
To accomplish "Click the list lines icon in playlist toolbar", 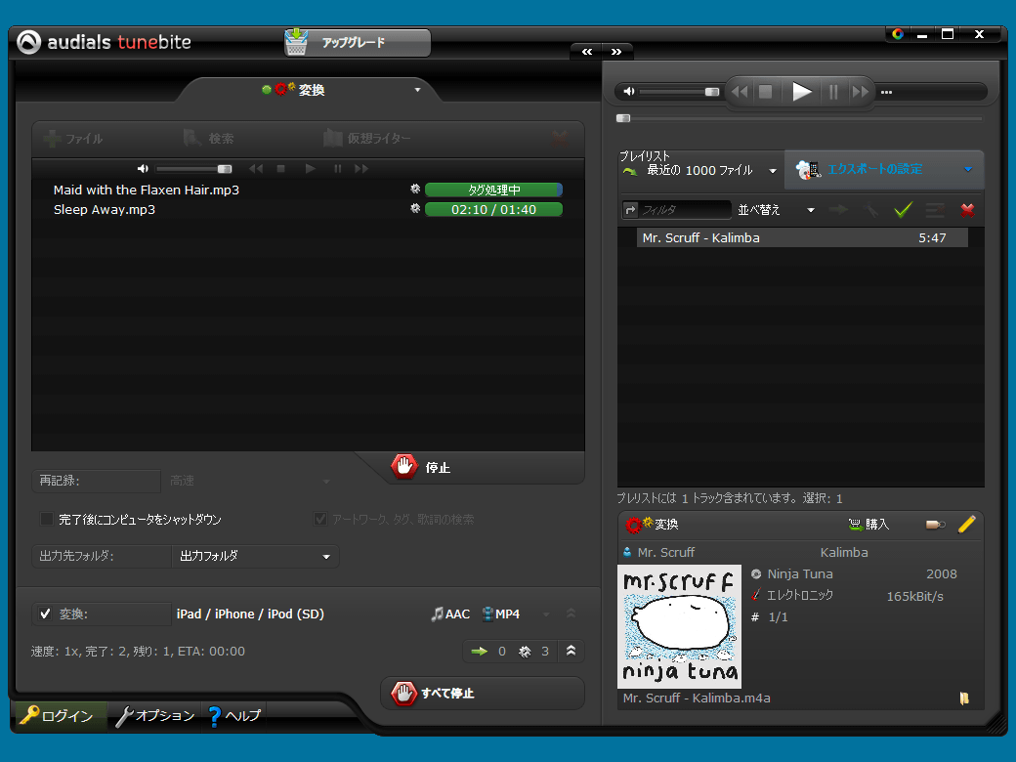I will 934,209.
